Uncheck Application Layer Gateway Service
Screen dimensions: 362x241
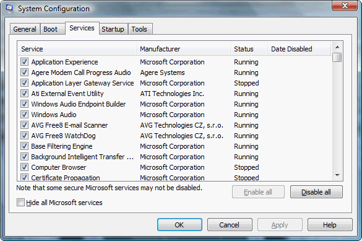click(x=24, y=83)
